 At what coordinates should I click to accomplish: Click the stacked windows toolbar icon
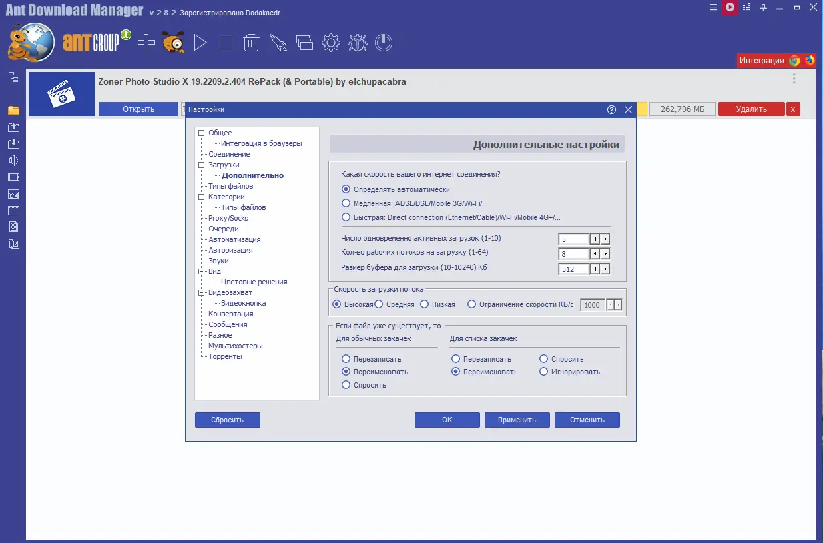[304, 43]
